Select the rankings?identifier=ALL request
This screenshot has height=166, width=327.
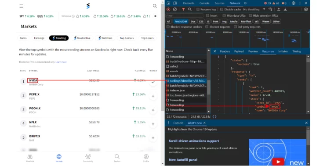click(x=186, y=81)
